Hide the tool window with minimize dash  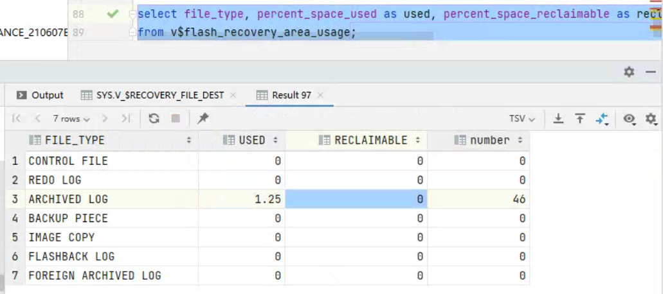[x=650, y=72]
